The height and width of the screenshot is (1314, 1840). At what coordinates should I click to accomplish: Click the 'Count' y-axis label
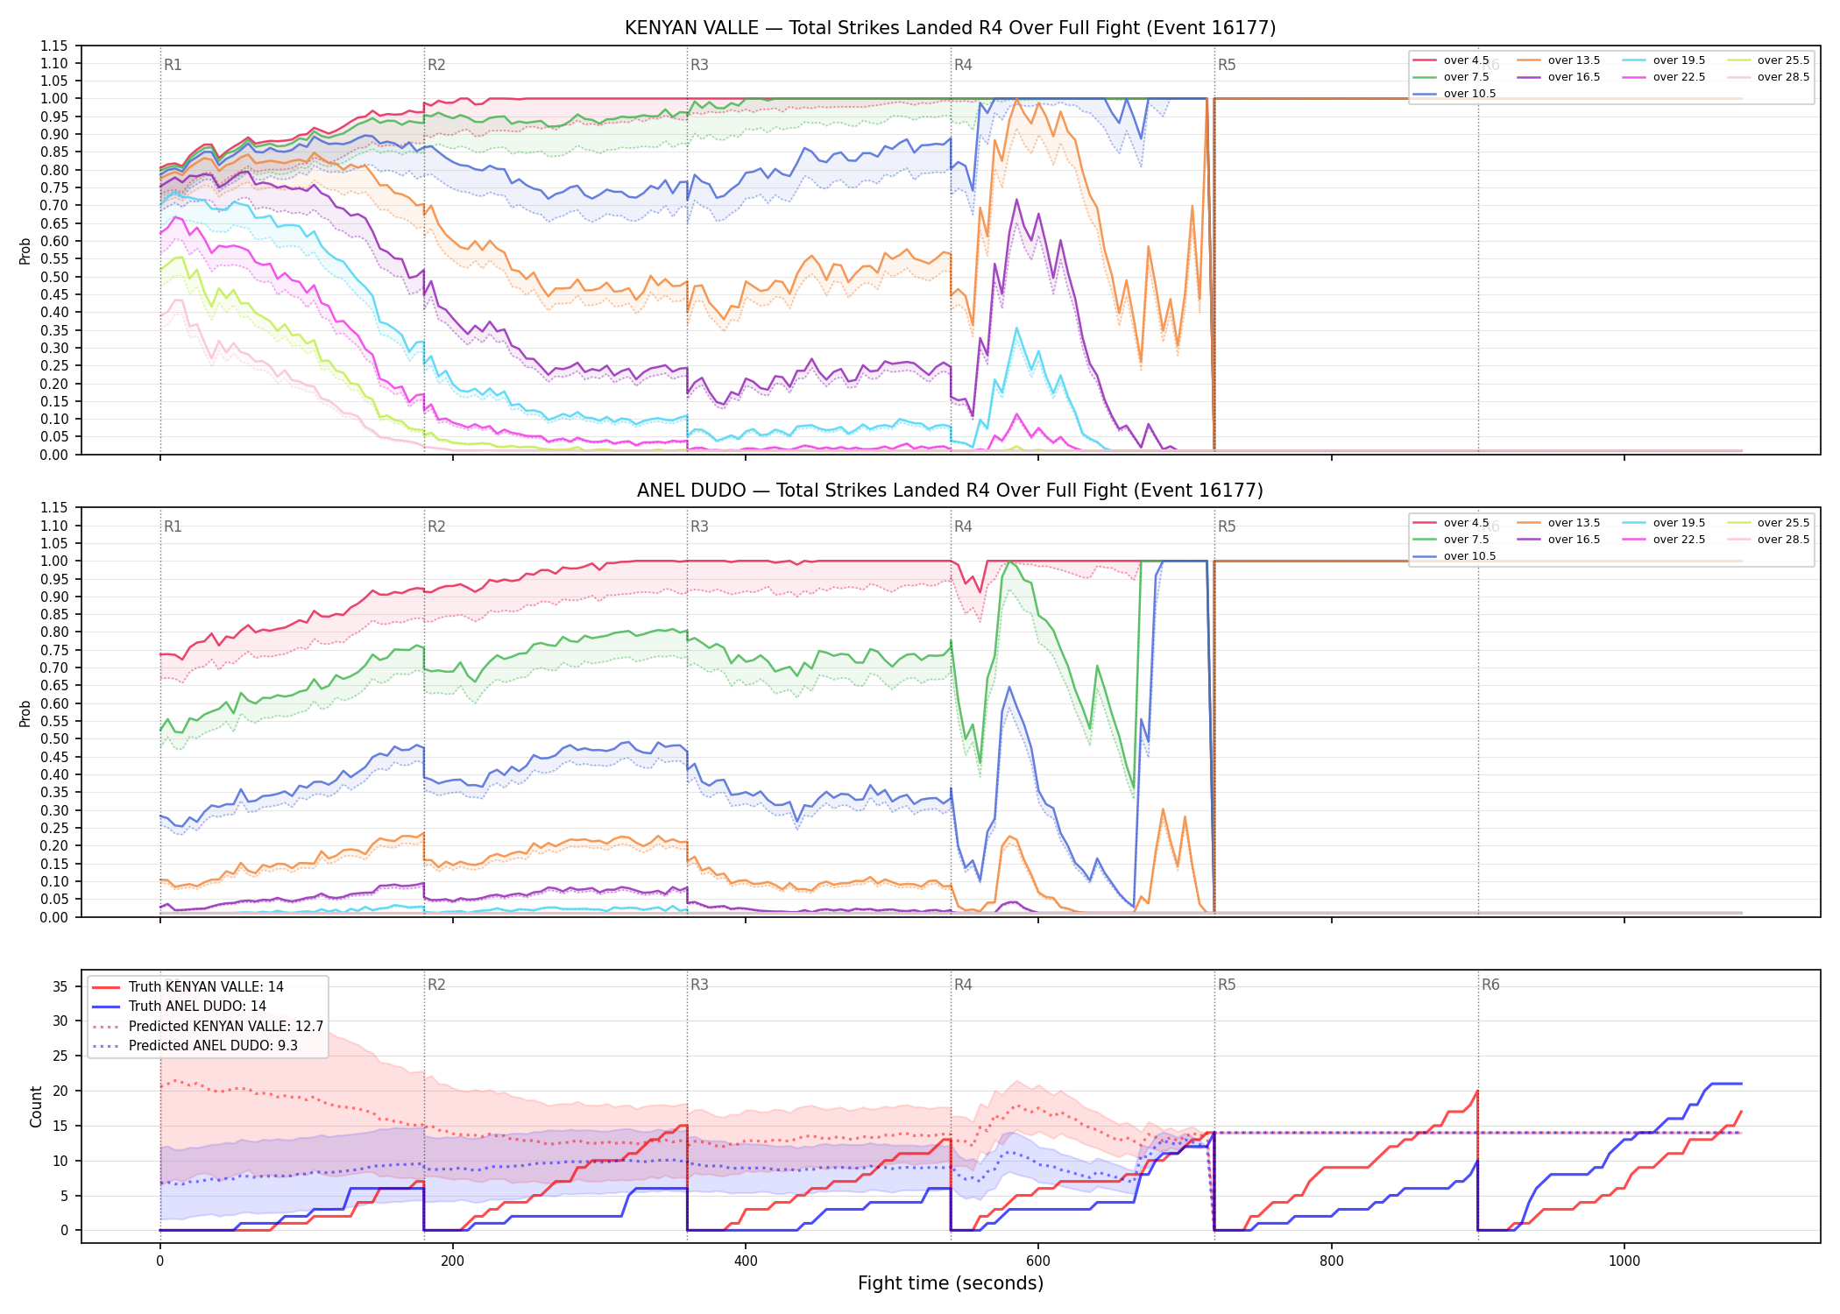pos(36,1106)
